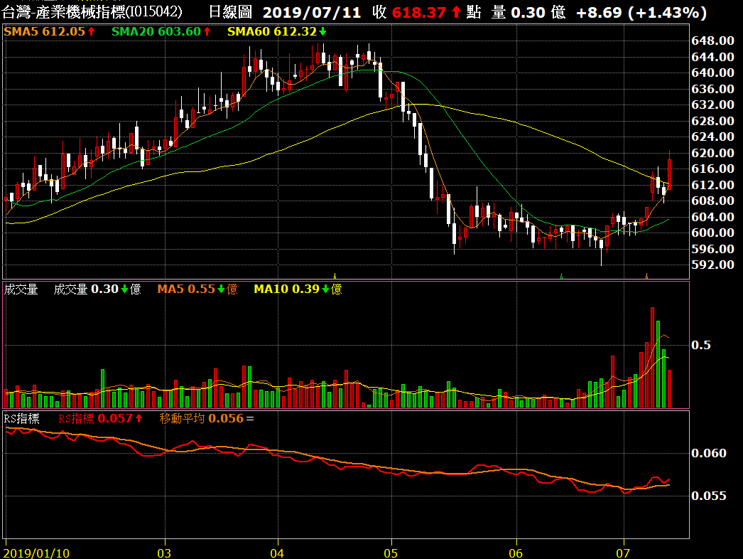This screenshot has width=743, height=559.
Task: Click the tallest red volume bar in July
Action: [x=653, y=357]
